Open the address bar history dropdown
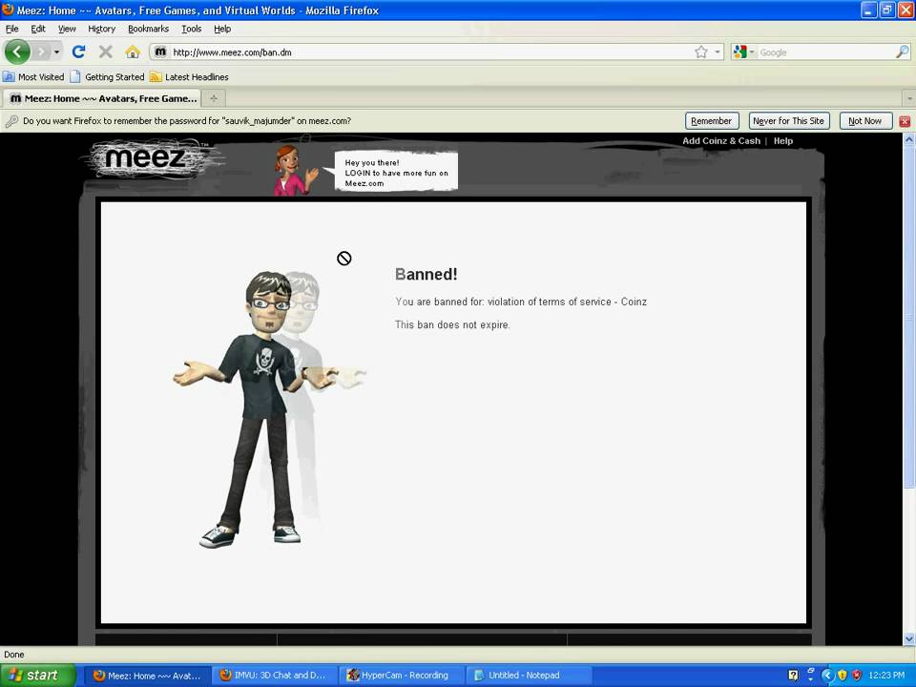The image size is (916, 687). coord(718,52)
